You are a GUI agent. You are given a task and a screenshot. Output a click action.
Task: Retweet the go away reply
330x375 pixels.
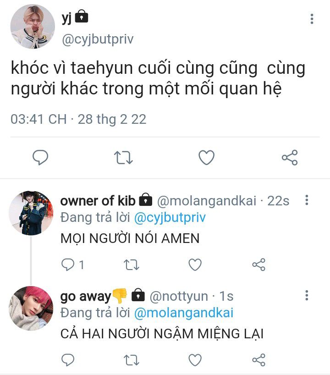coord(131,360)
